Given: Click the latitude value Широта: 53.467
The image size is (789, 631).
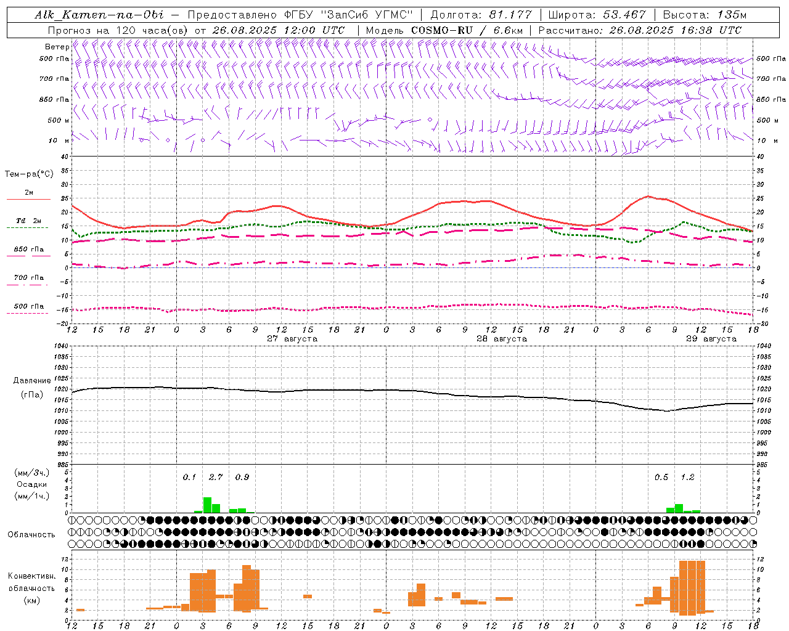Looking at the screenshot, I should (x=597, y=15).
